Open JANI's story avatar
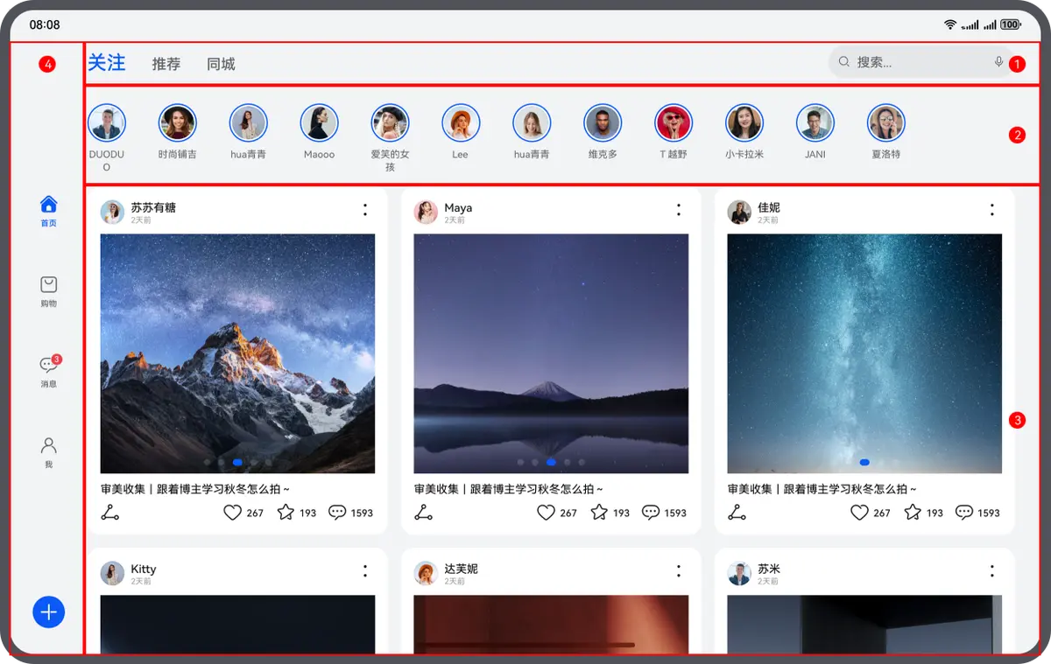1051x664 pixels. (x=815, y=123)
